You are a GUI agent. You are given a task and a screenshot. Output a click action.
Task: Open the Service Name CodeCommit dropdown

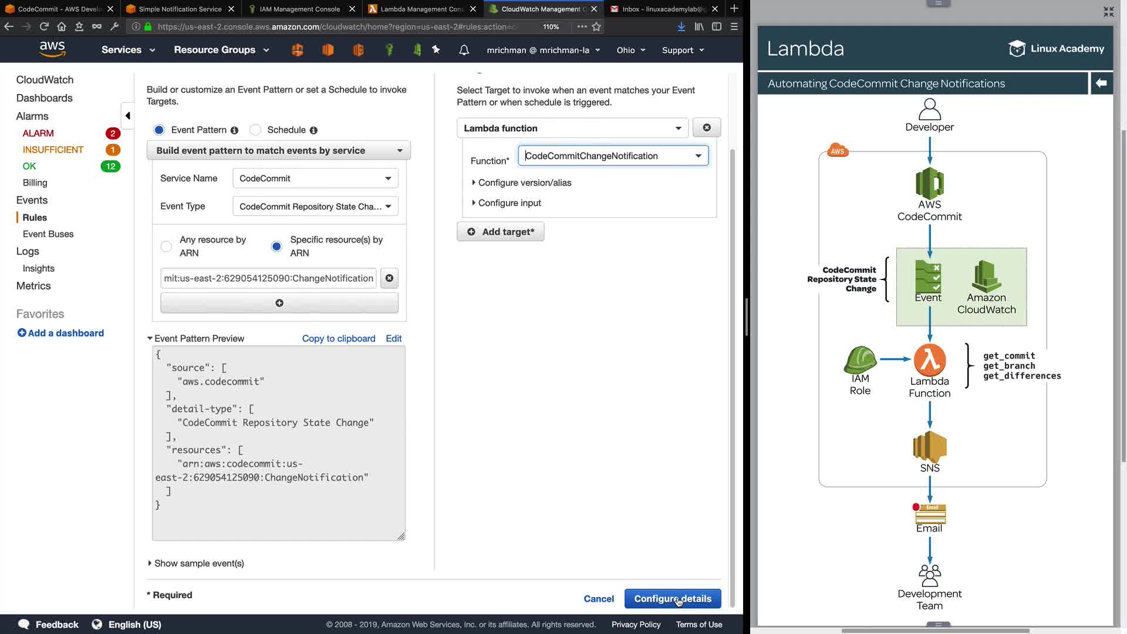pos(315,178)
